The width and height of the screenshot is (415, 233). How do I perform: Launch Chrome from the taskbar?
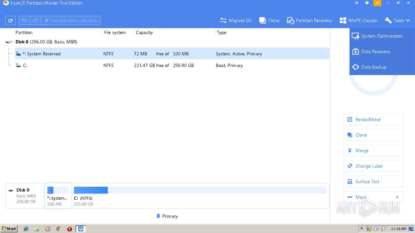pyautogui.click(x=58, y=229)
